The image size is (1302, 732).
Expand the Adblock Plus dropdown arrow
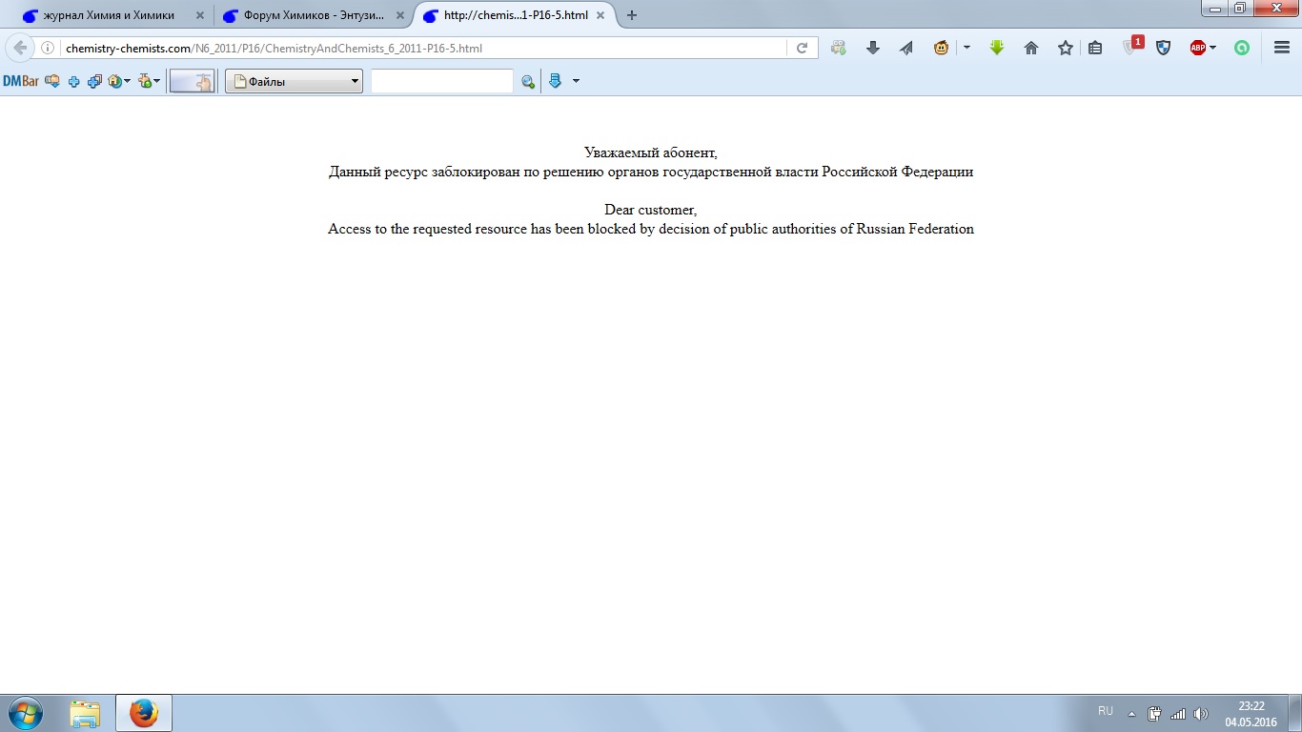coord(1213,48)
